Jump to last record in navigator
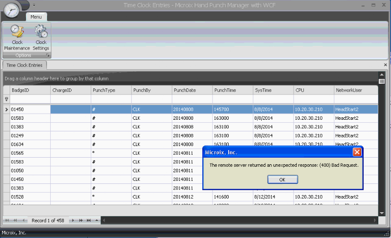Screen dimensions: 391x238 (x=89, y=220)
